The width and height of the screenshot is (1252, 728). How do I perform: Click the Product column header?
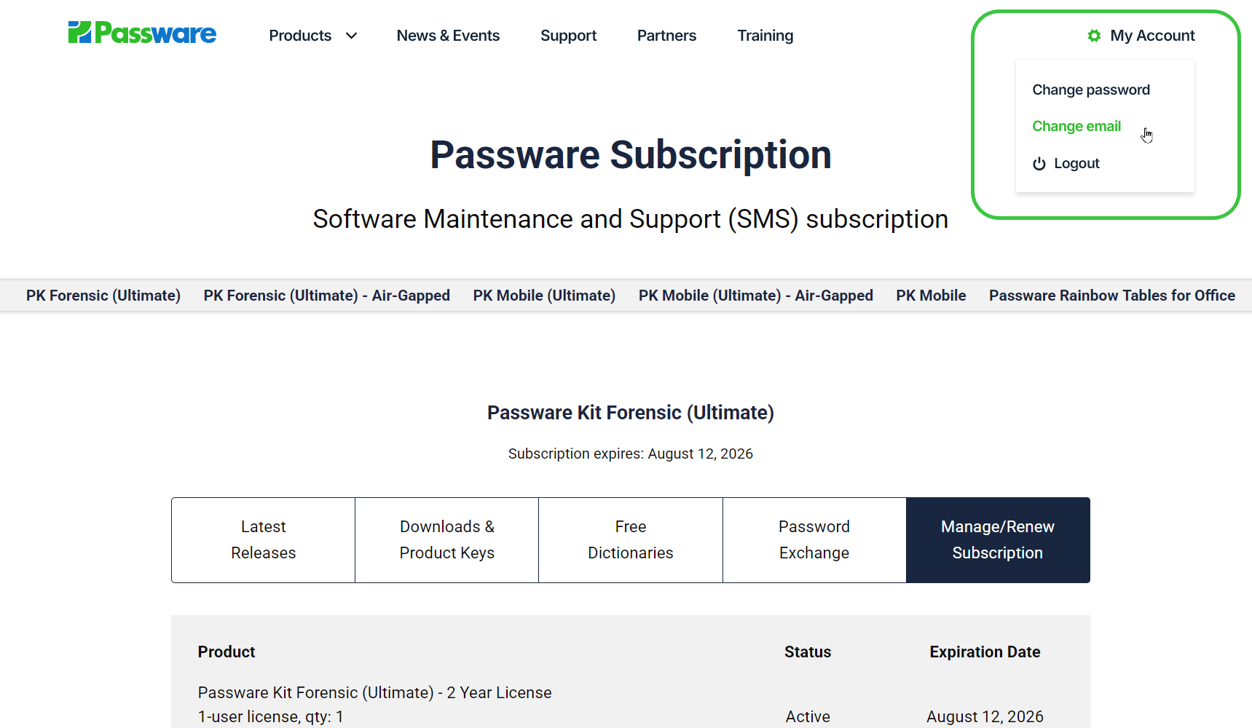click(227, 652)
